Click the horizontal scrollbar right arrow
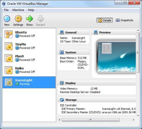 [x=134, y=120]
